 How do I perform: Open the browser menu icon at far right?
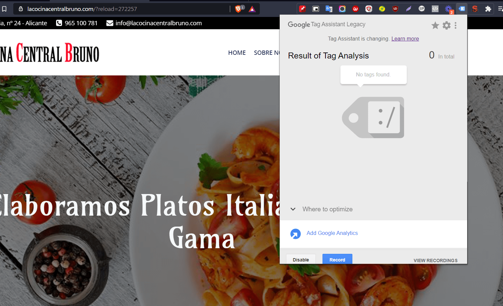pos(500,9)
